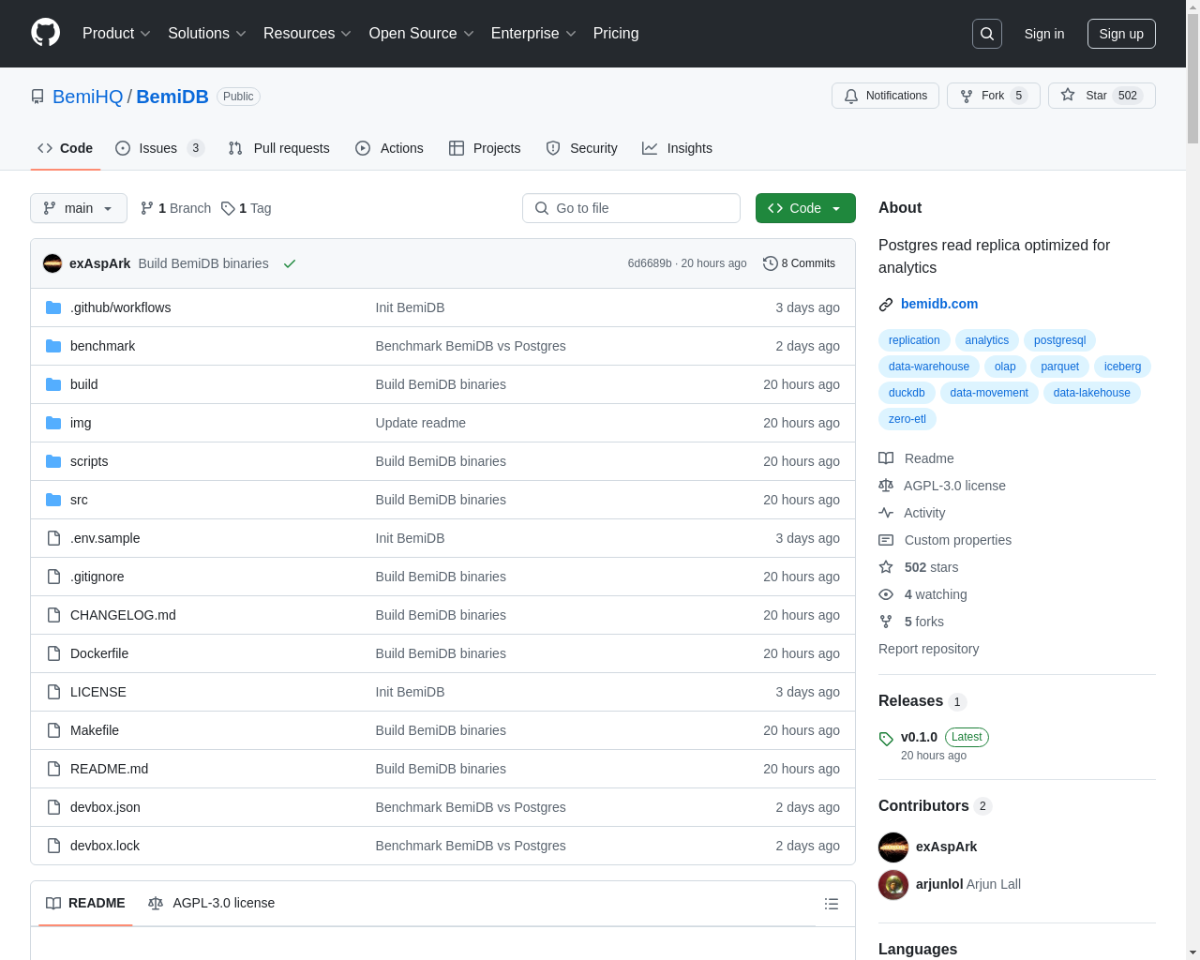Image resolution: width=1200 pixels, height=960 pixels.
Task: Select the README tab below file list
Action: pyautogui.click(x=85, y=903)
